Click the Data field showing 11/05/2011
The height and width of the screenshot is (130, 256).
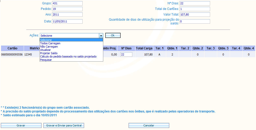click(67, 21)
